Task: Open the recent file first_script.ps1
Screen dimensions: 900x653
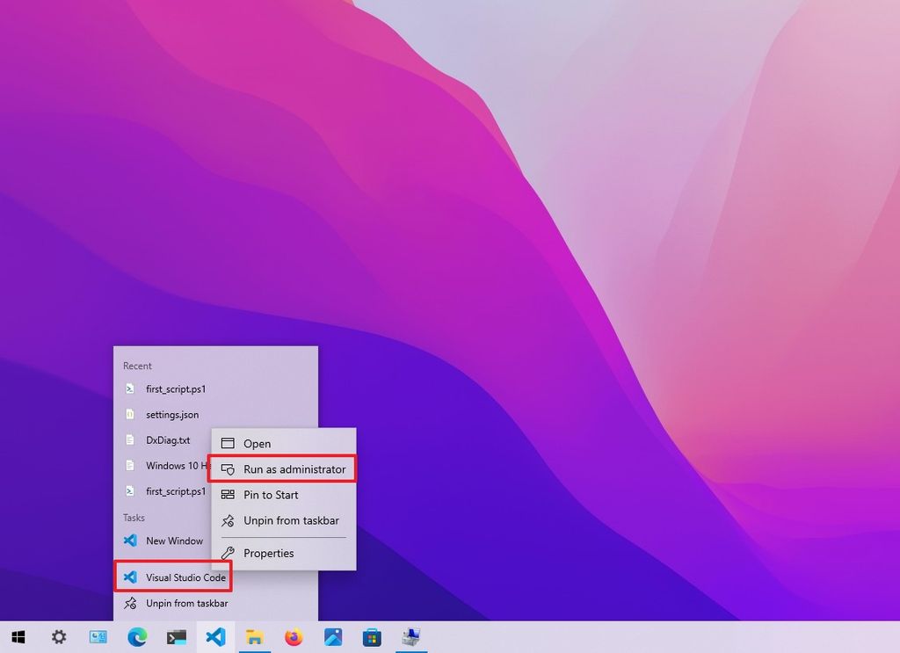Action: [x=173, y=388]
